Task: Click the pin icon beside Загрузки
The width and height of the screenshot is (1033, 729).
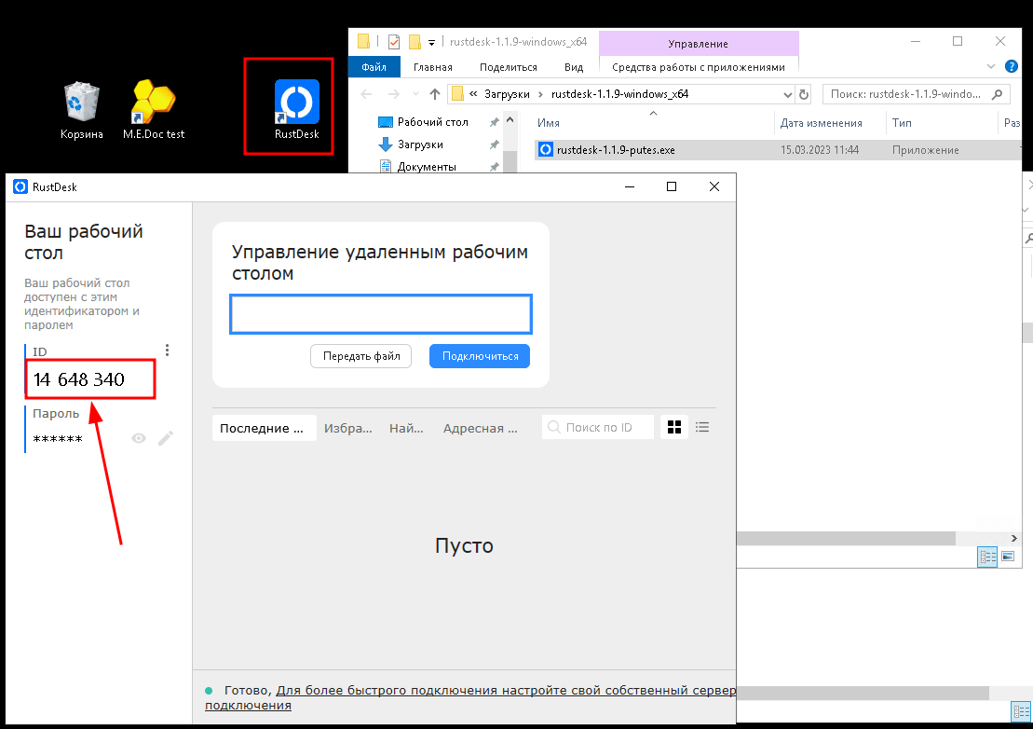Action: (494, 144)
